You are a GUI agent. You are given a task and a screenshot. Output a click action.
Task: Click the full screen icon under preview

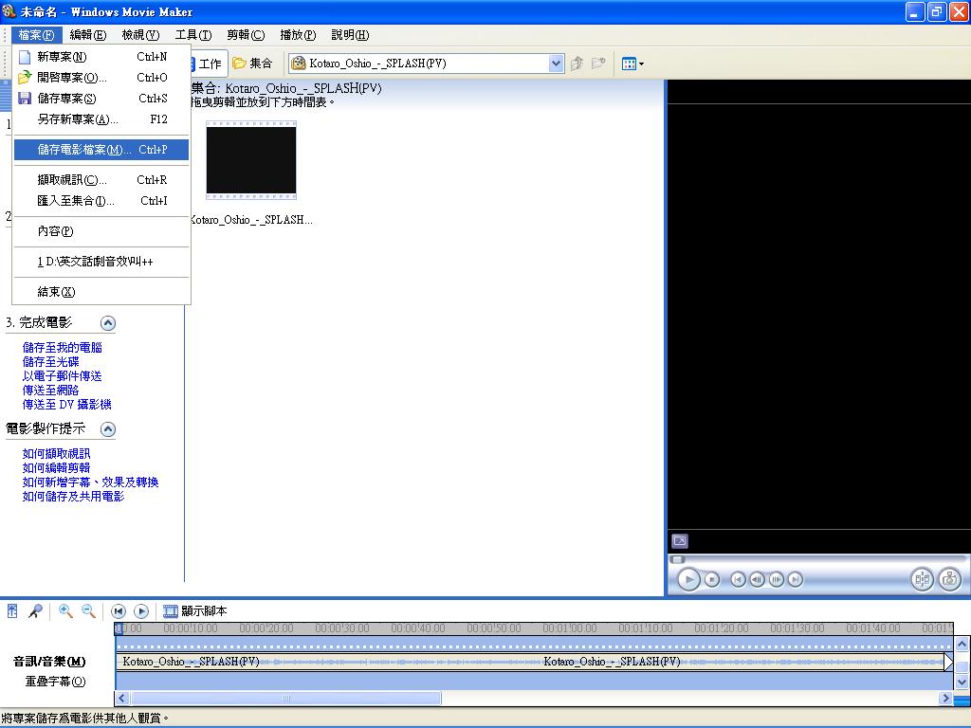tap(679, 541)
